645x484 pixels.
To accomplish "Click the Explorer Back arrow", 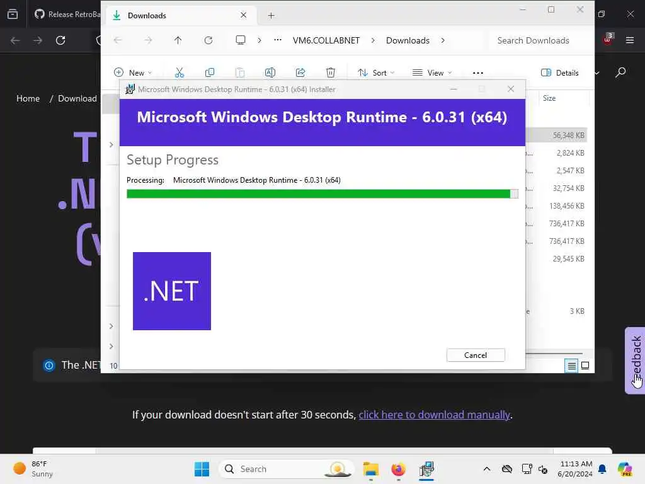I will 118,40.
